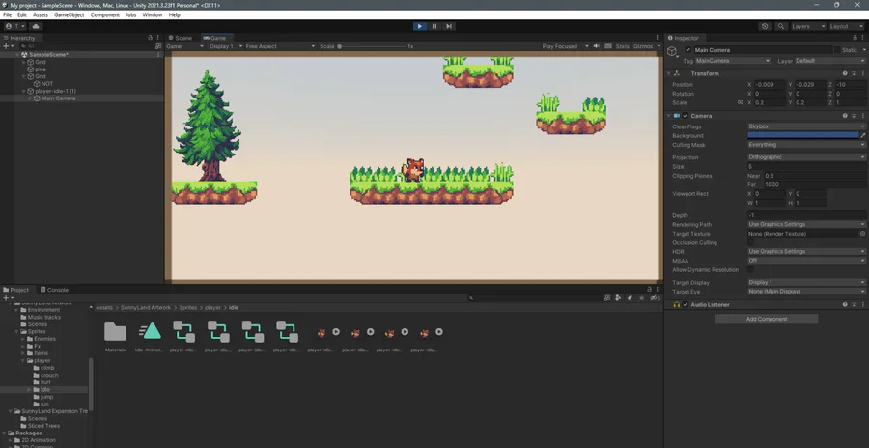Image resolution: width=869 pixels, height=448 pixels.
Task: Click the scale constrain proportions link icon
Action: pyautogui.click(x=740, y=102)
